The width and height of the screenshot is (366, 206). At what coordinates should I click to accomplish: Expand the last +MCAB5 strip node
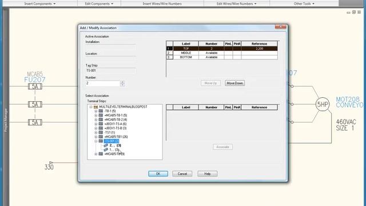pos(96,154)
